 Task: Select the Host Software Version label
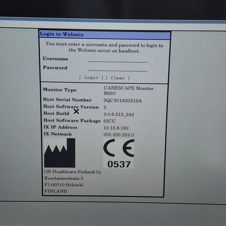point(71,107)
